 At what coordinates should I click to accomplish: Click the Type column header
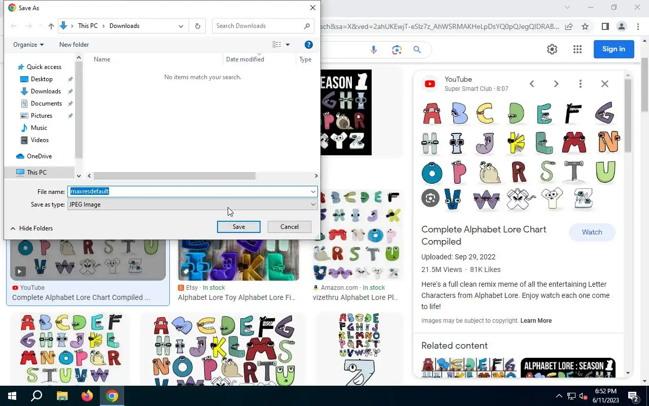click(x=305, y=59)
